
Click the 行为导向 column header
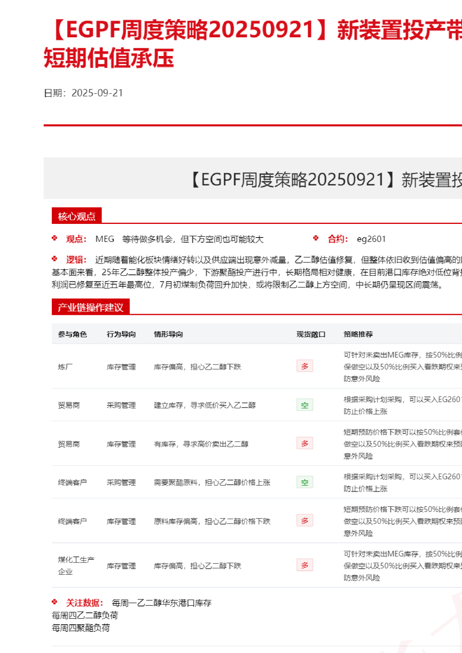[x=121, y=334]
